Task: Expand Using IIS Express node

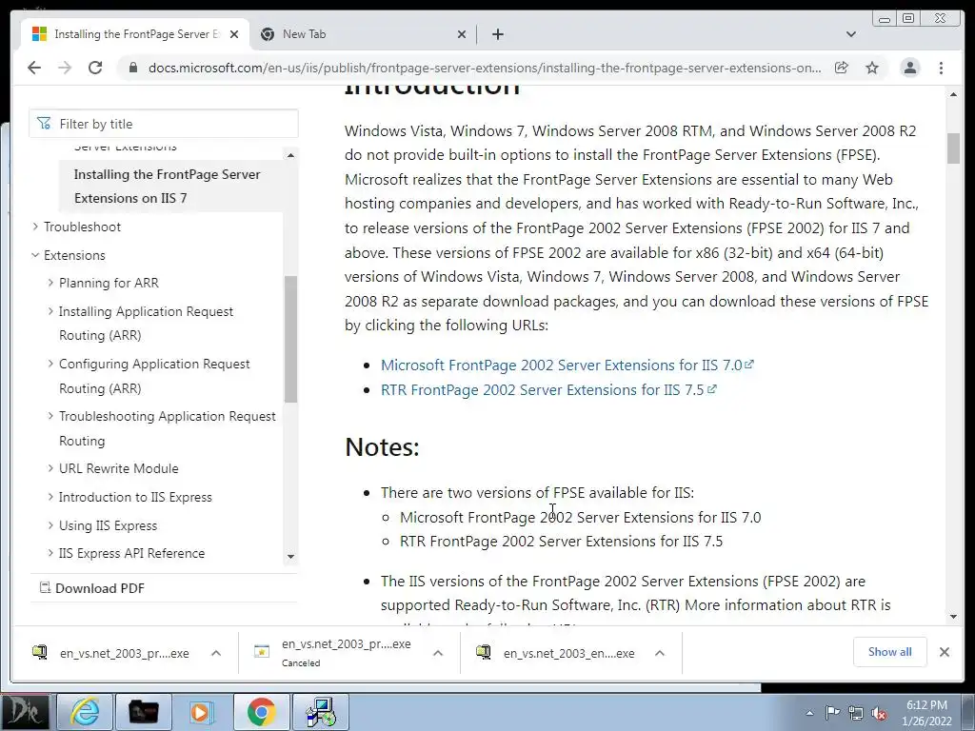Action: click(50, 525)
